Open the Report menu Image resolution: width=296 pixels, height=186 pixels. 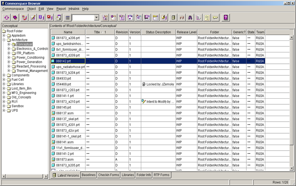[x=61, y=9]
